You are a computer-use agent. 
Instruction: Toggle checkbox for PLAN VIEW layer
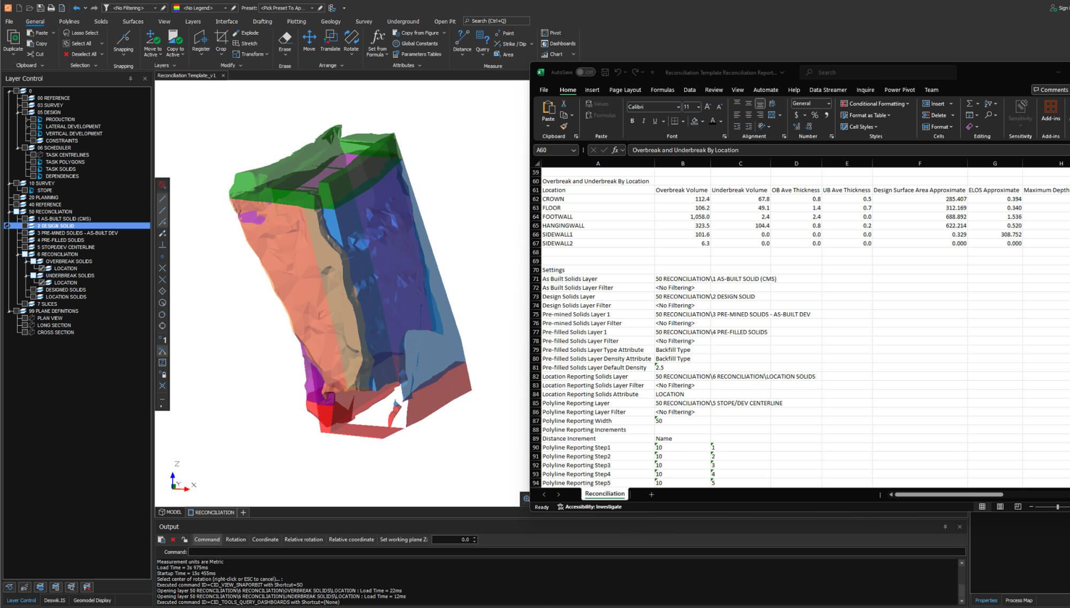pyautogui.click(x=25, y=318)
